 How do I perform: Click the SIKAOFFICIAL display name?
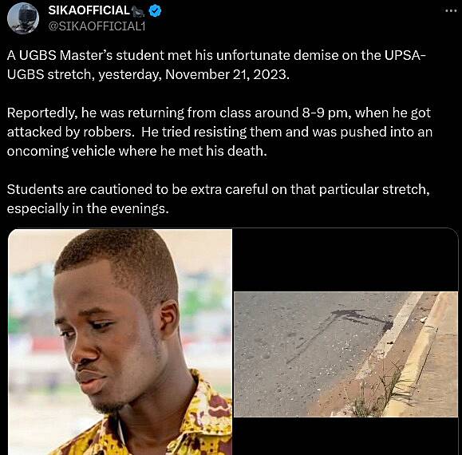coord(89,10)
